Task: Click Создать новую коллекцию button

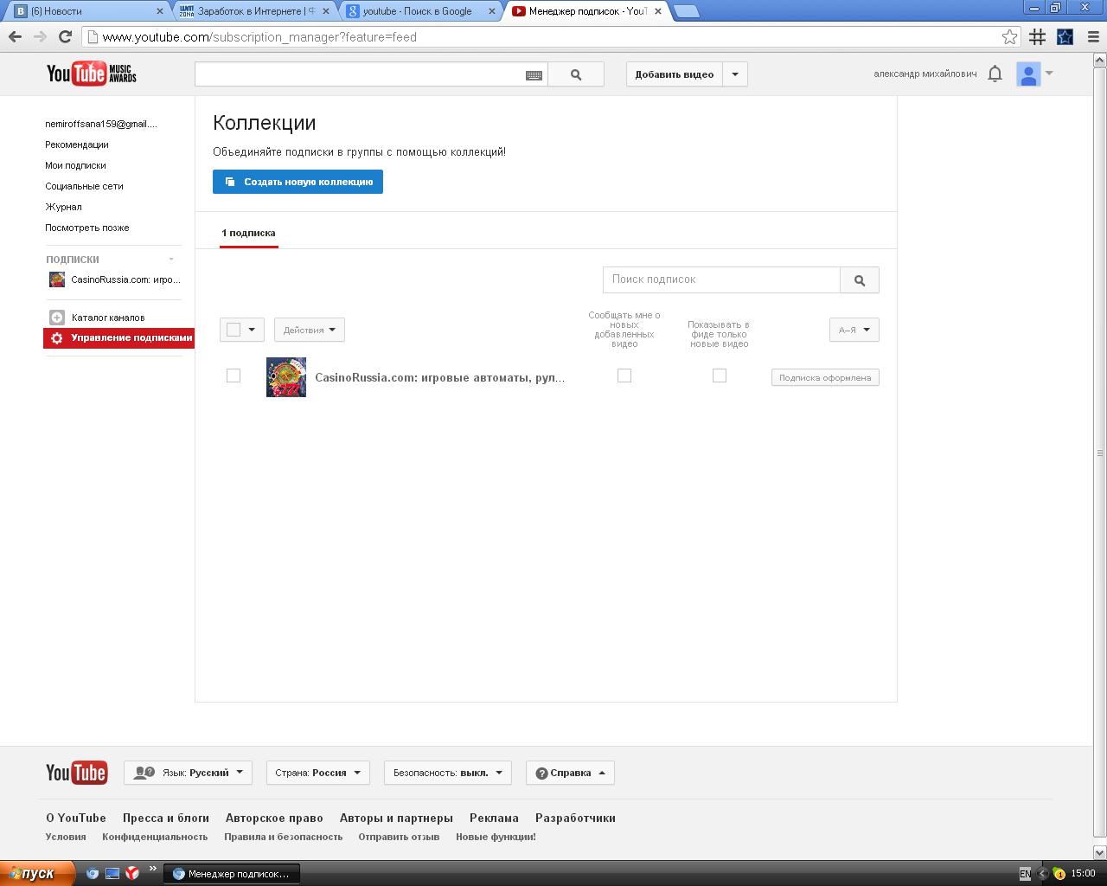Action: tap(298, 182)
